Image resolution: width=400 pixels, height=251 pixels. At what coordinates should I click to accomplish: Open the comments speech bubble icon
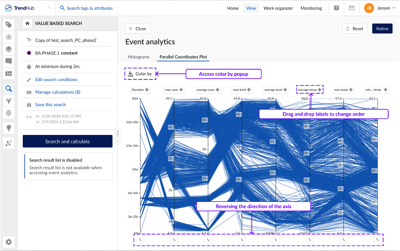(9, 61)
